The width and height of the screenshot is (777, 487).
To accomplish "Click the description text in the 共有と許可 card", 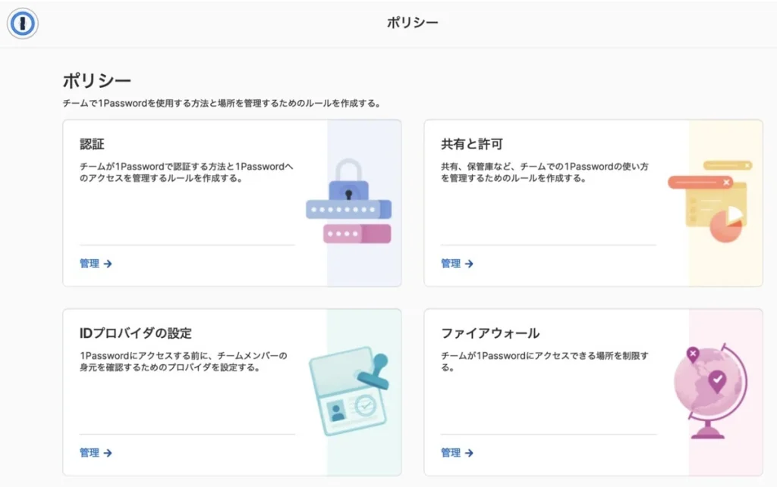I will [x=544, y=172].
